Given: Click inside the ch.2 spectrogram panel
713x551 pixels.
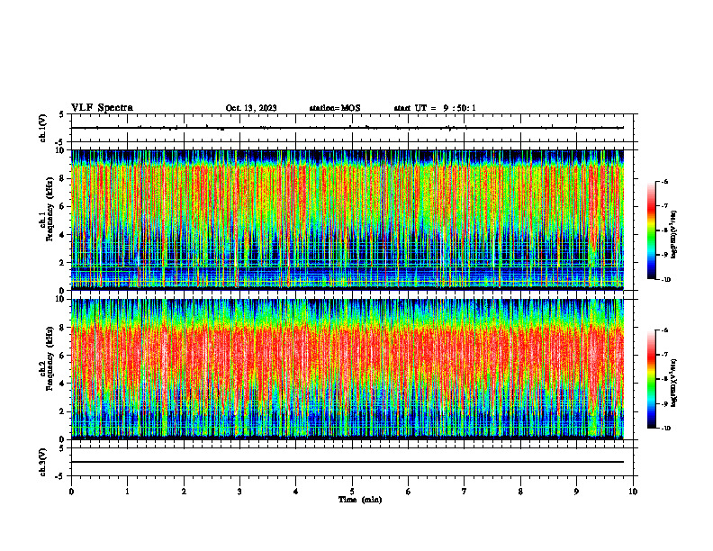Looking at the screenshot, I should (x=347, y=369).
